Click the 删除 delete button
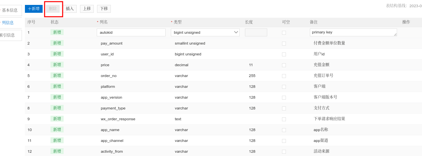Image resolution: width=422 pixels, height=156 pixels. (x=53, y=9)
